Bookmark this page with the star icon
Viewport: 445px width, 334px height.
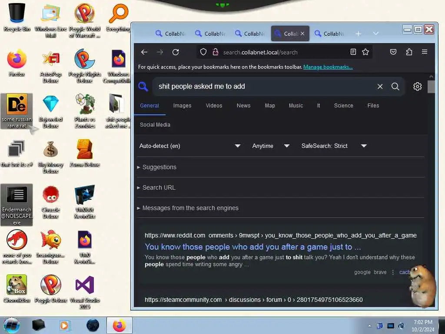pos(365,52)
